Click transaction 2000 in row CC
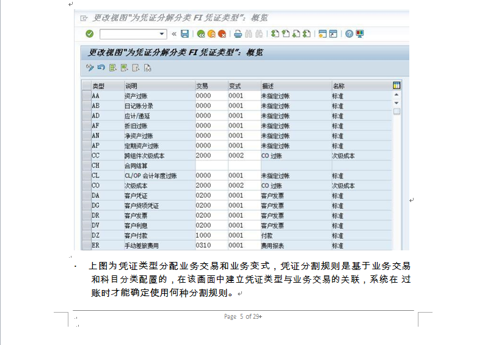This screenshot has width=482, height=345. [212, 156]
